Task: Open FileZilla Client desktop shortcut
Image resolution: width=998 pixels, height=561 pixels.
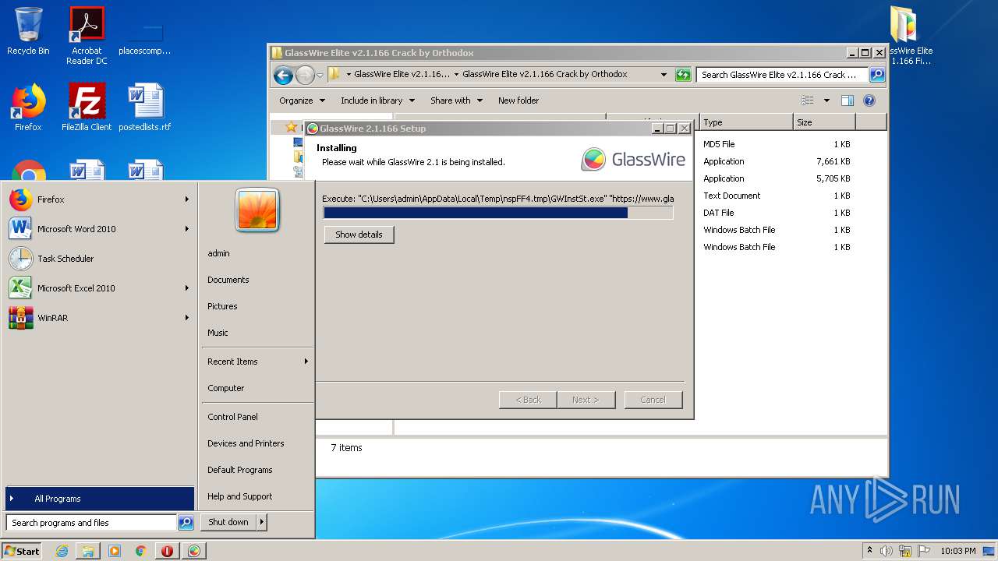Action: [x=87, y=108]
